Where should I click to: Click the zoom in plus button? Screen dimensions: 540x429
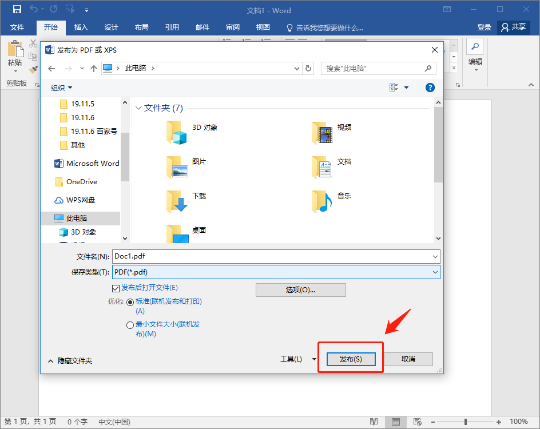pyautogui.click(x=499, y=422)
